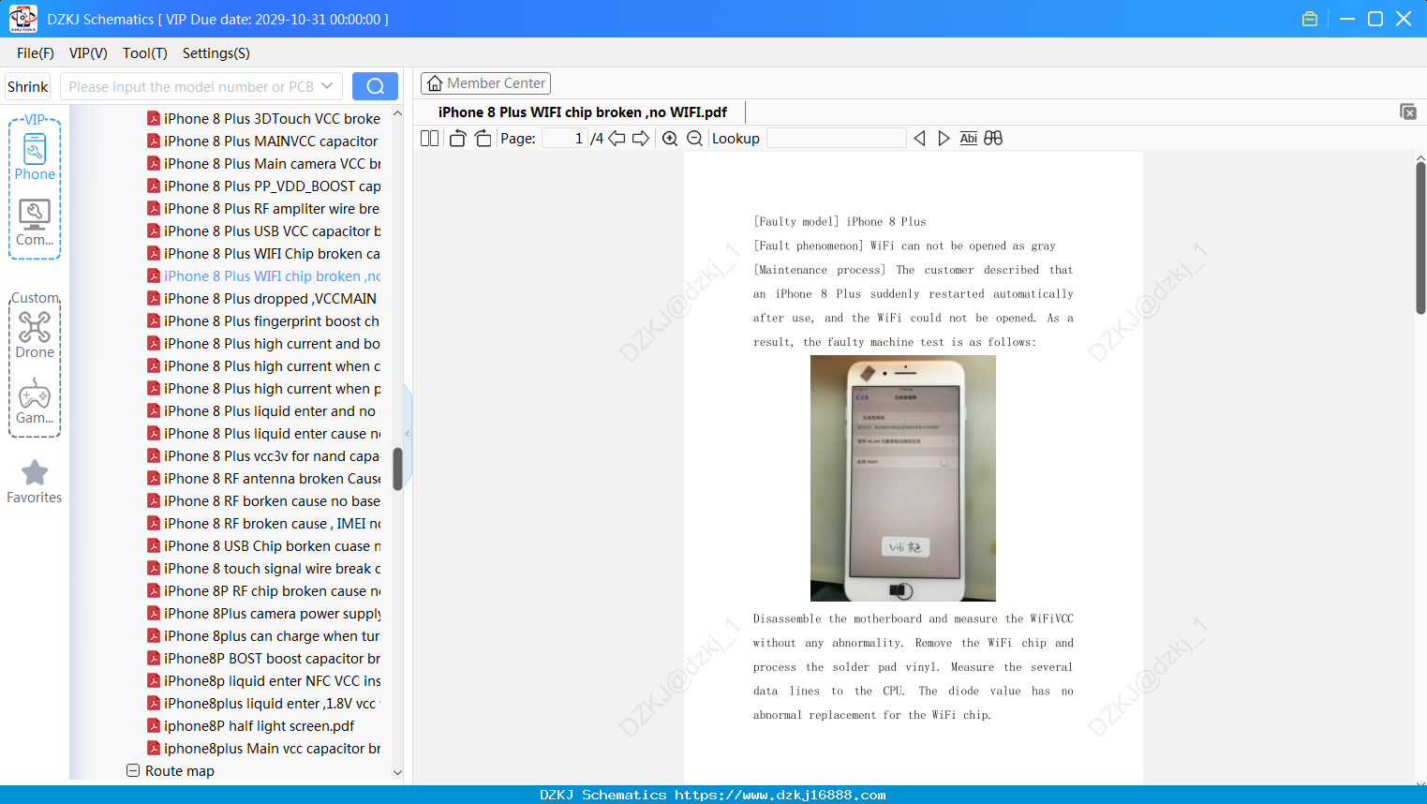
Task: Open iPhone 8 RF antenna broken file
Action: tap(264, 478)
